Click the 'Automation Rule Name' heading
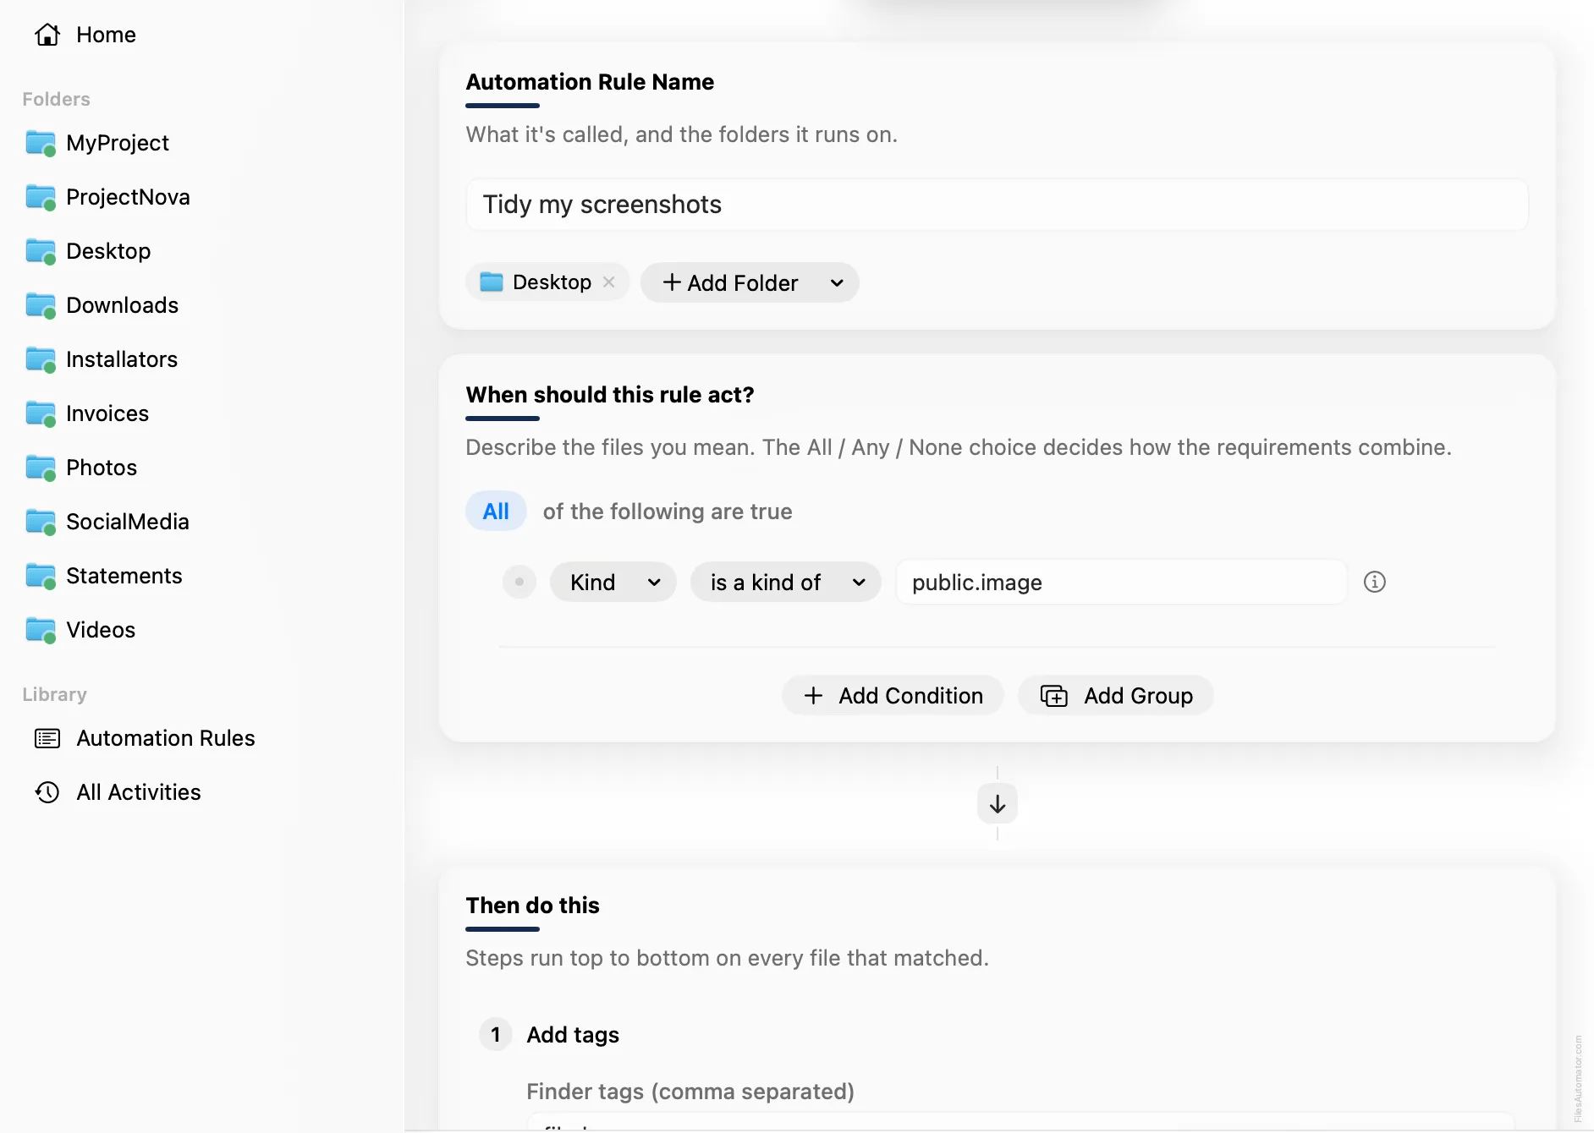 pos(590,81)
